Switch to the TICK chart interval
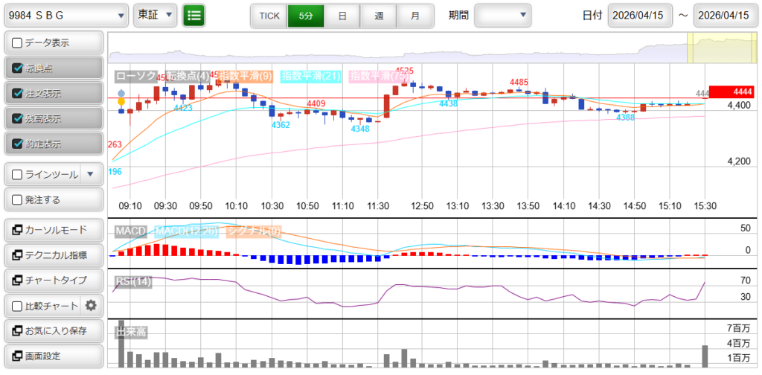Screen dimensions: 762x375 click(269, 15)
